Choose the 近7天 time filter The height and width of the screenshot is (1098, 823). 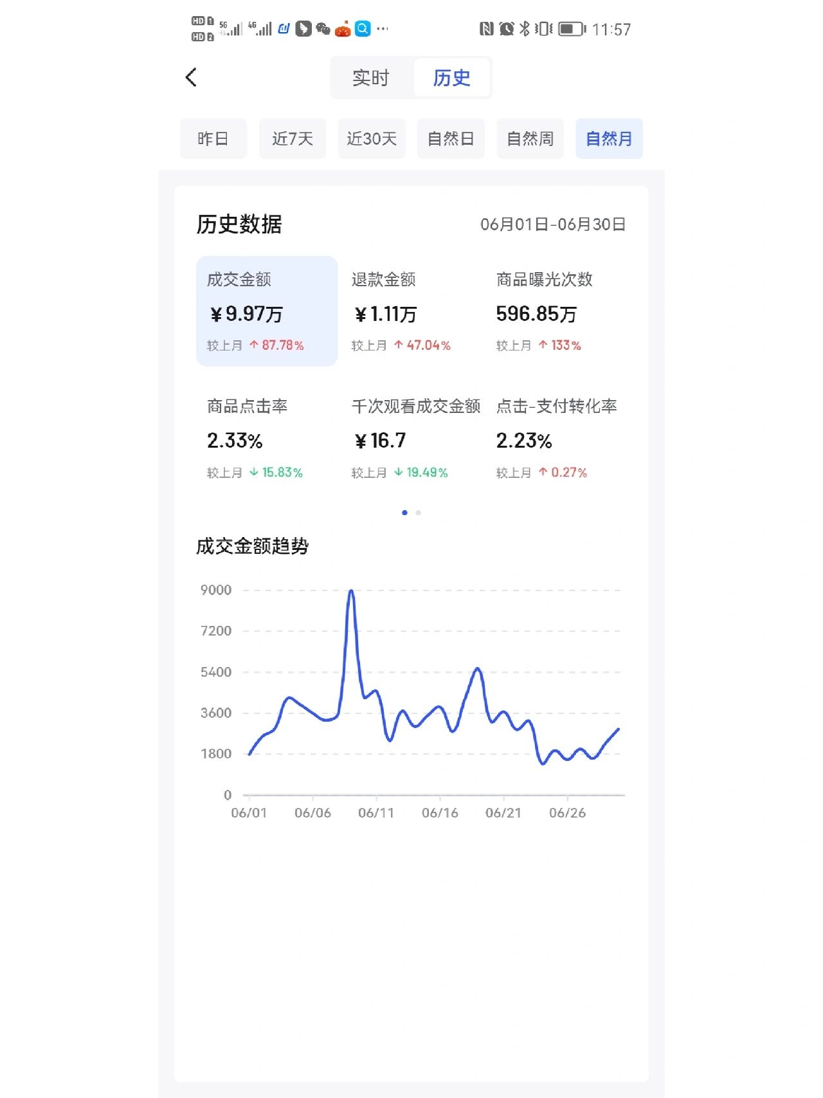point(292,138)
